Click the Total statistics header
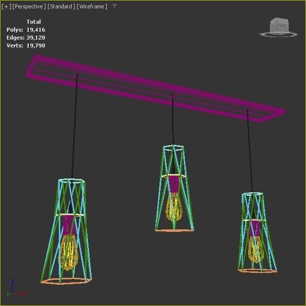The image size is (306, 306). click(x=34, y=22)
